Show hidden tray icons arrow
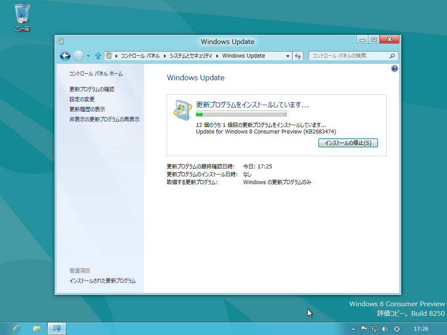 (x=354, y=329)
